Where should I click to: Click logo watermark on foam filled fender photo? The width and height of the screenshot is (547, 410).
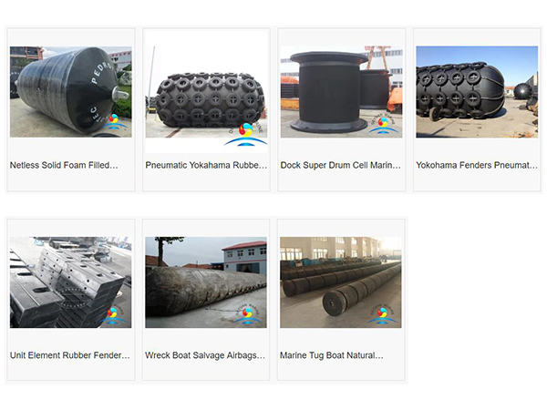coord(114,121)
